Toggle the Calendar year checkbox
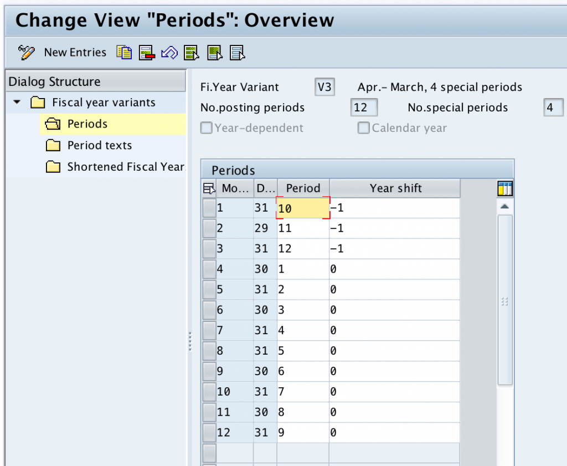 pyautogui.click(x=363, y=127)
